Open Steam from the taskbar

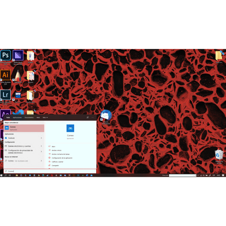[x=47, y=175]
